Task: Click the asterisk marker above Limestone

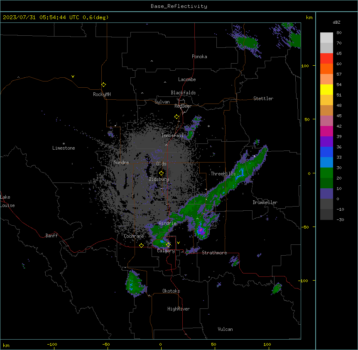Action: tap(64, 144)
